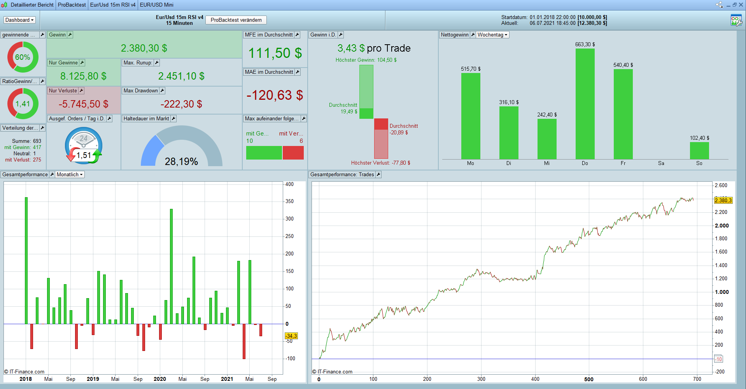Click the 'mit Verlust: 275' text
Image resolution: width=746 pixels, height=389 pixels.
(x=23, y=160)
